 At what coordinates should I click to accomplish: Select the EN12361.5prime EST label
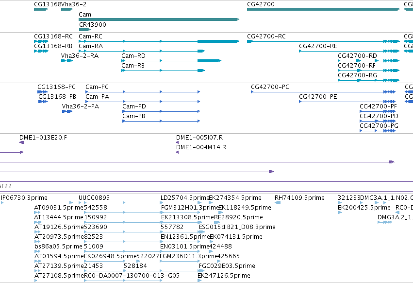pyautogui.click(x=185, y=237)
